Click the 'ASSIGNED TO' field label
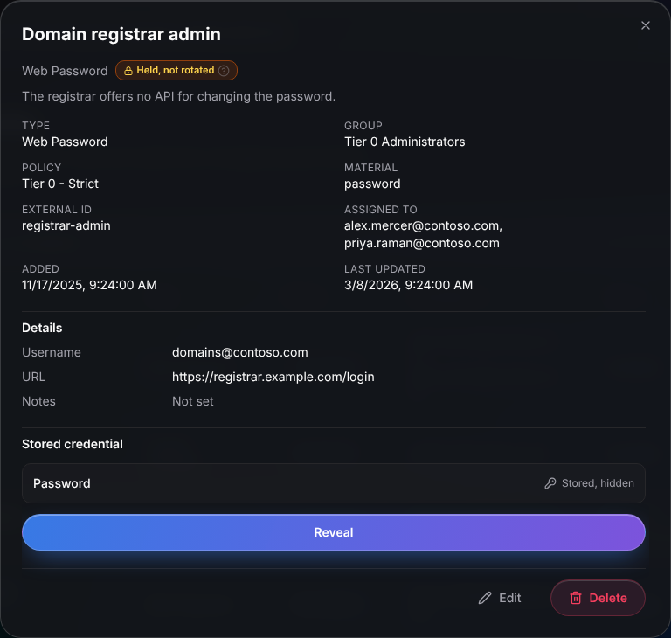 (380, 210)
